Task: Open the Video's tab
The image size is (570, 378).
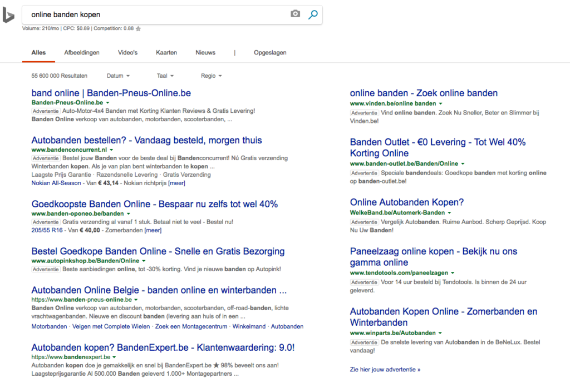Action: pyautogui.click(x=127, y=53)
